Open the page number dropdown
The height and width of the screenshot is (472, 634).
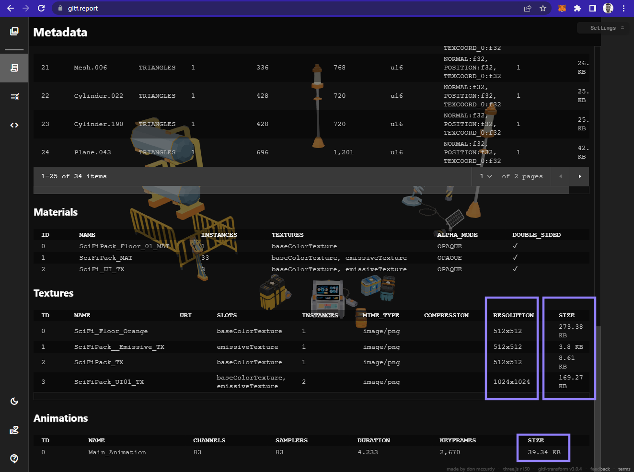485,176
